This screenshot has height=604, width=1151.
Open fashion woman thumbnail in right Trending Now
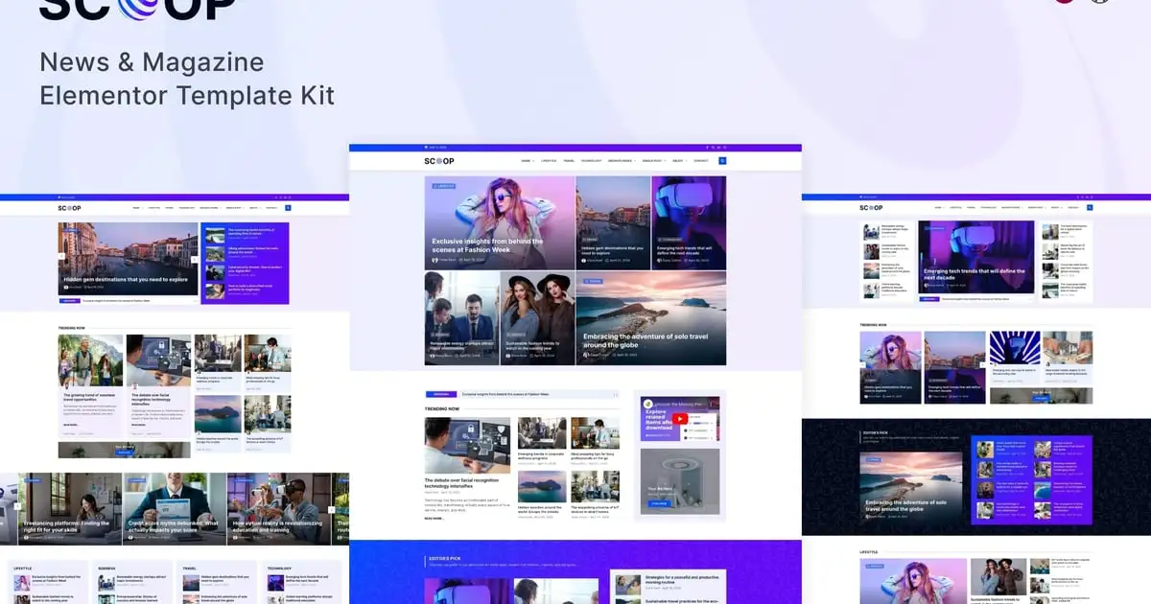click(890, 367)
